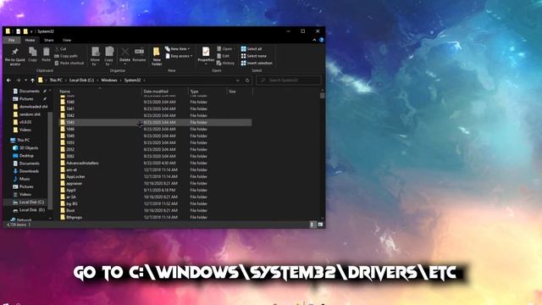Switch to Details view in status bar
542x305 pixels.
(312, 225)
